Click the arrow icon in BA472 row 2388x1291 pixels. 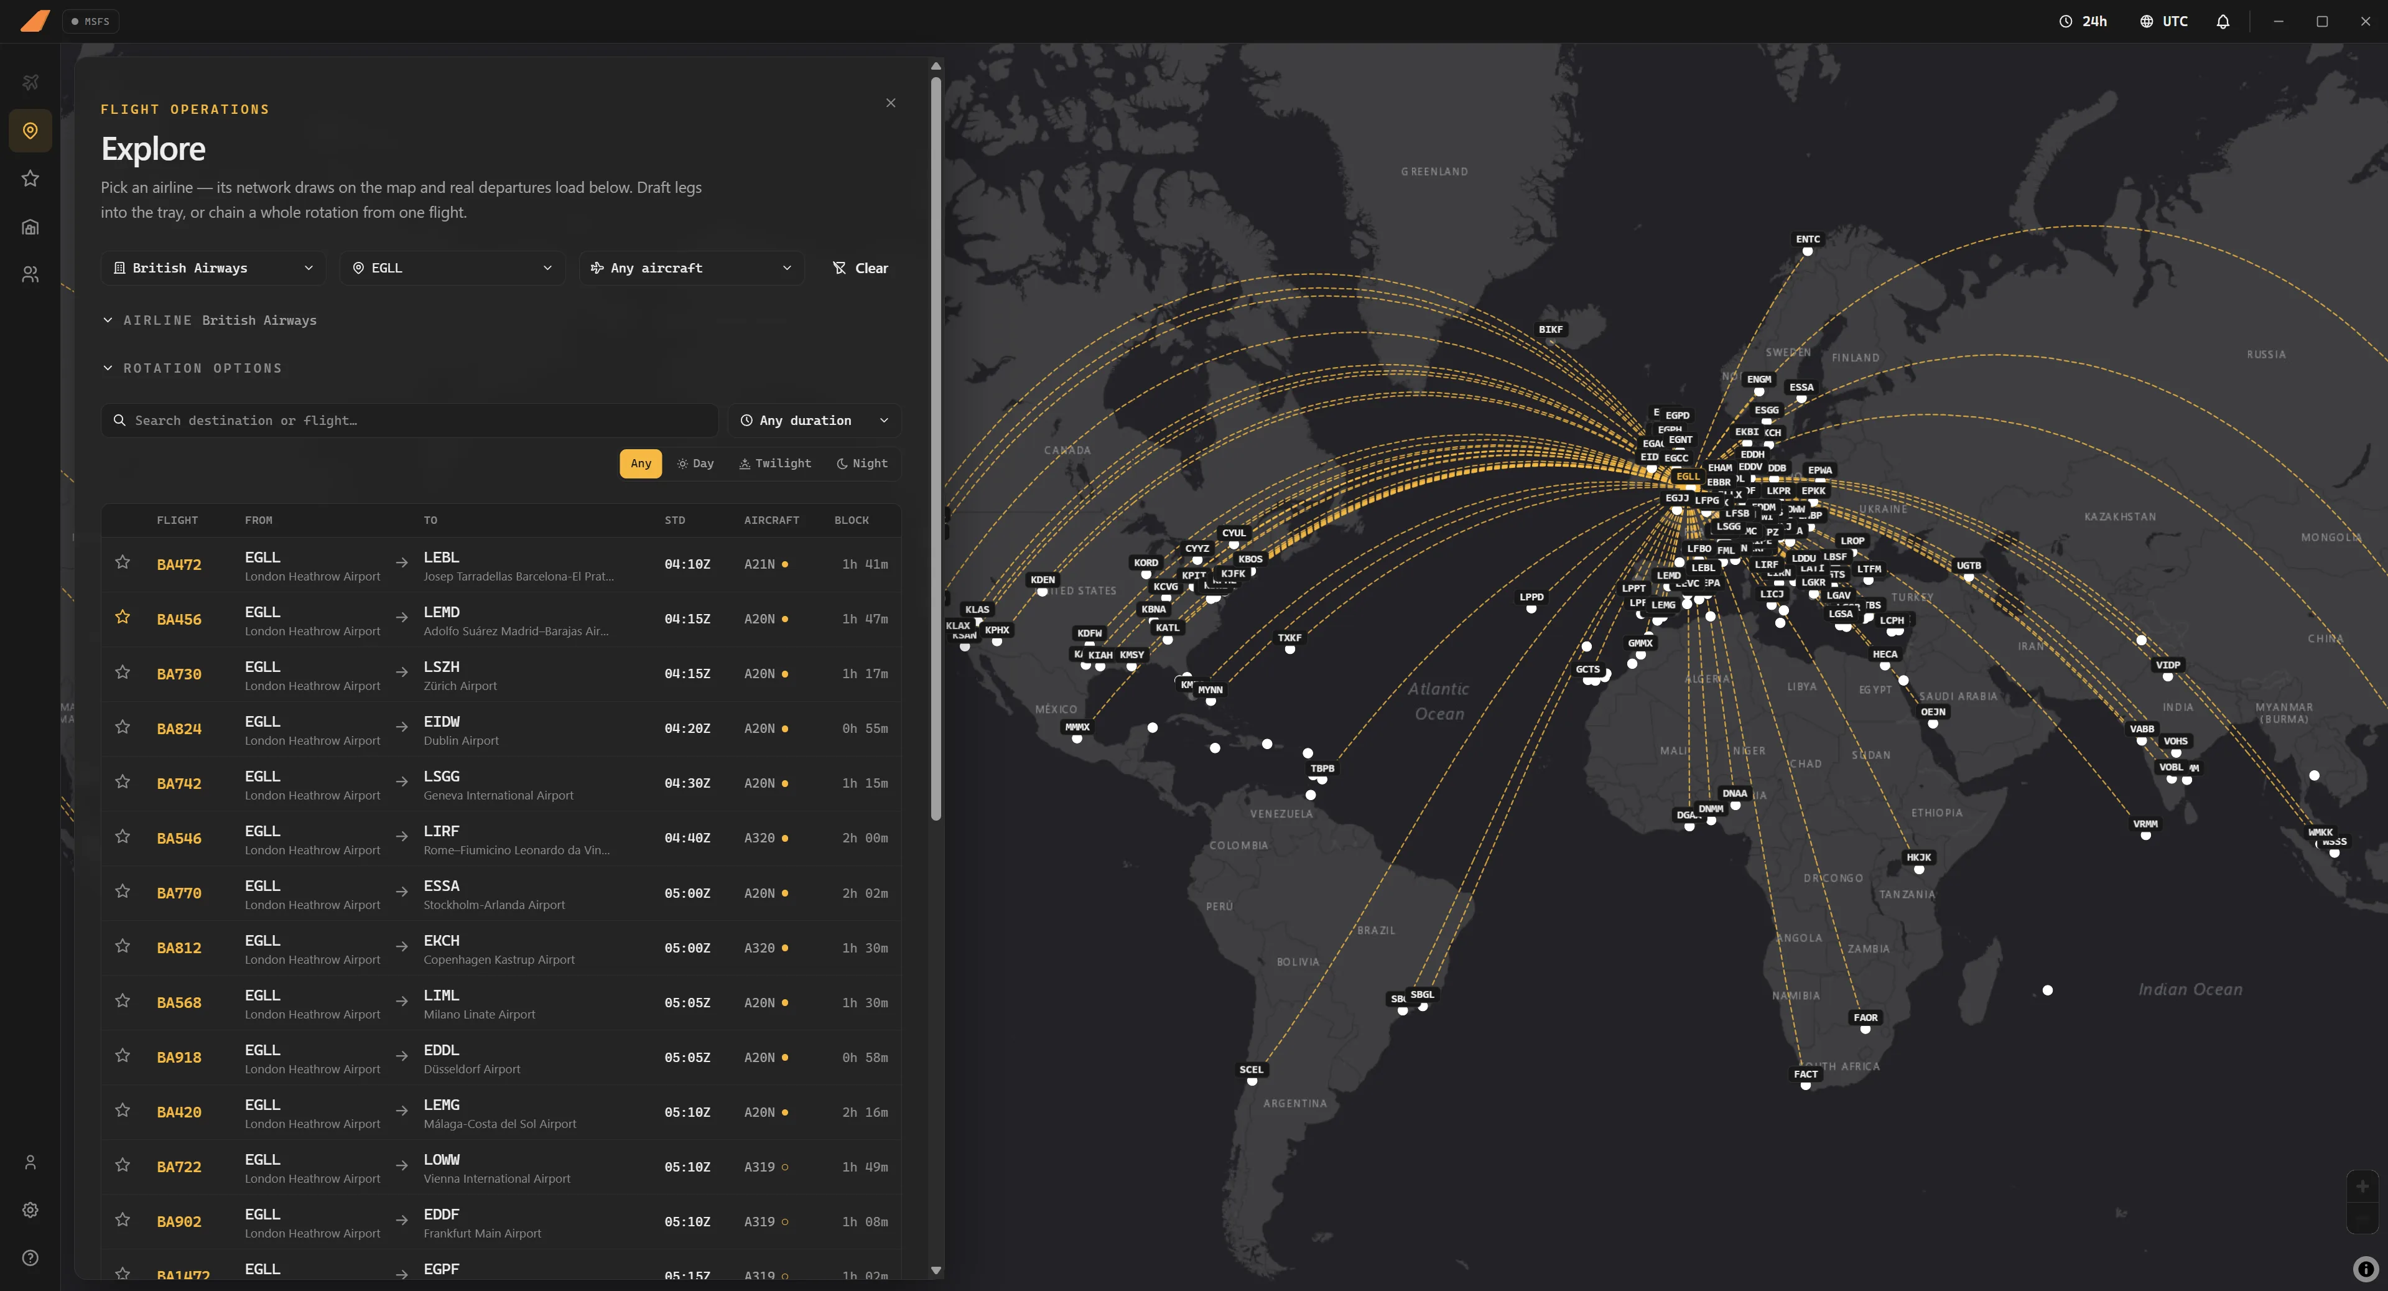coord(401,563)
